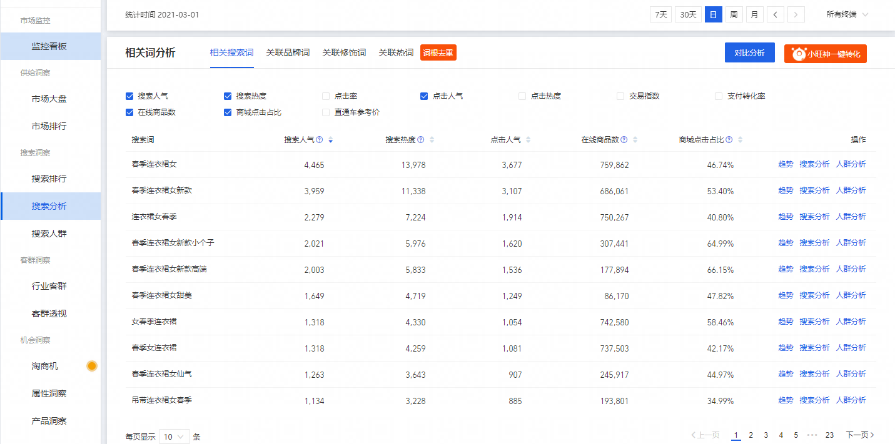This screenshot has width=895, height=444.
Task: Click the help icon beside 商城点击占比 column header
Action: pos(729,140)
